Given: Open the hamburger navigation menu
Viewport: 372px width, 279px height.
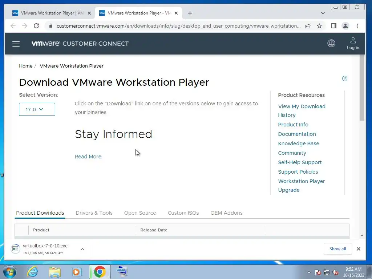Looking at the screenshot, I should click(x=16, y=44).
